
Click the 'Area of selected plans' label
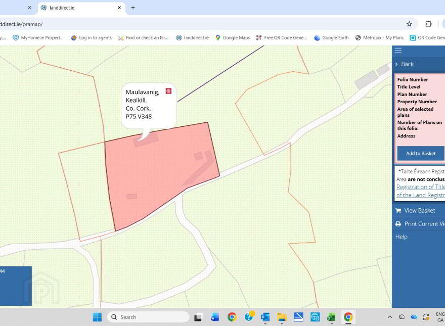(415, 112)
